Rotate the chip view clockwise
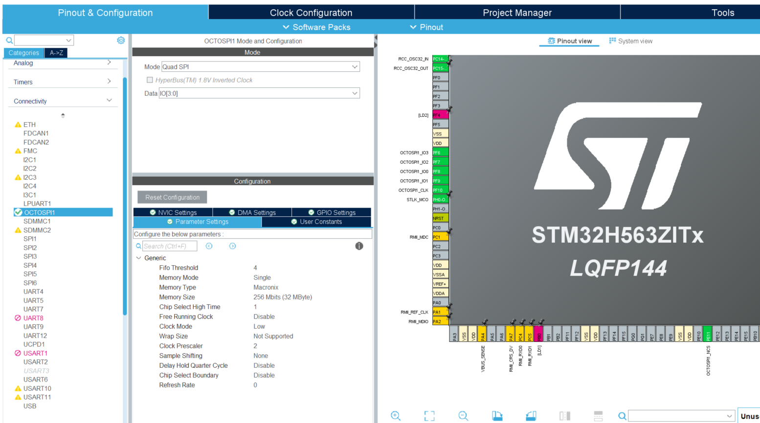 [497, 416]
